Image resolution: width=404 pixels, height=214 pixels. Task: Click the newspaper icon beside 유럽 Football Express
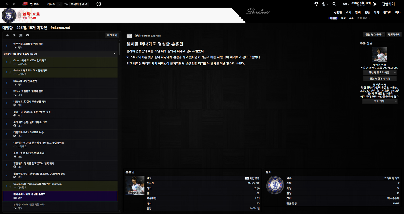pyautogui.click(x=129, y=36)
